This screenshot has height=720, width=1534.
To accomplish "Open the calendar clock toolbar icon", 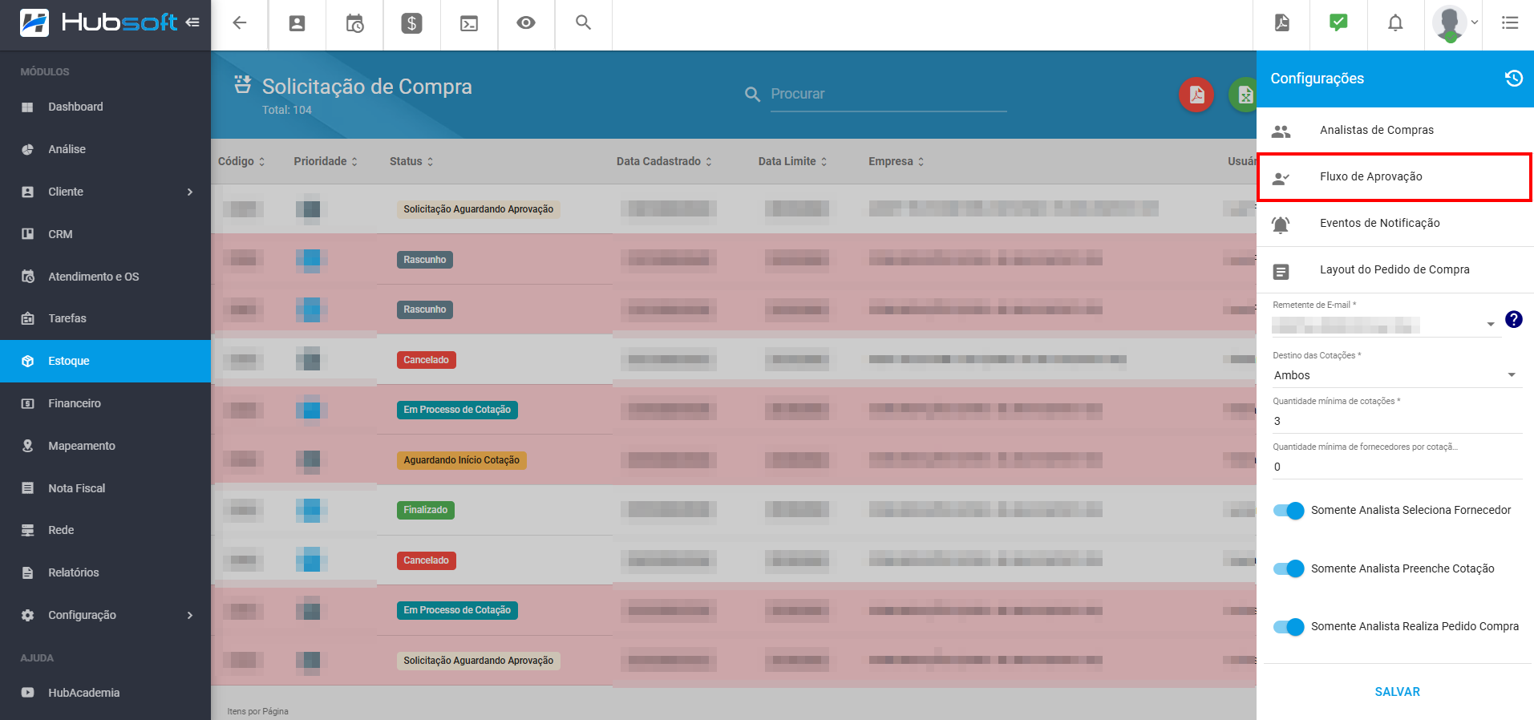I will (x=354, y=23).
